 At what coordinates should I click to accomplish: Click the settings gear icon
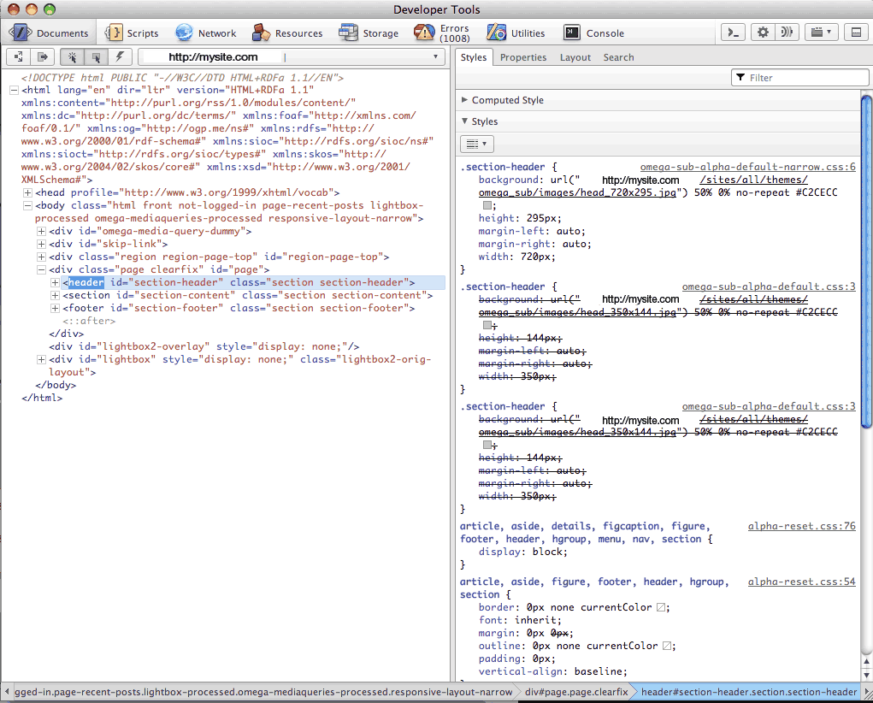763,32
